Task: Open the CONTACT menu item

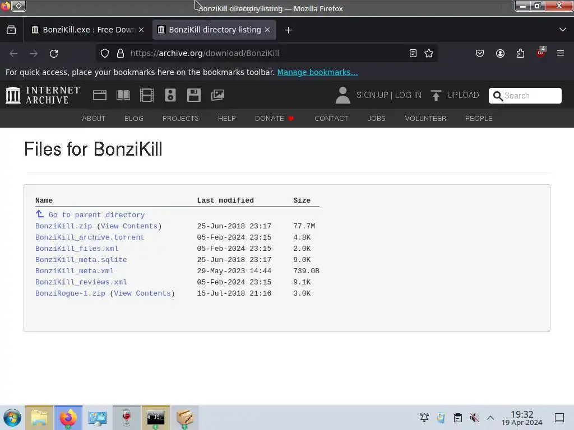Action: click(x=331, y=119)
